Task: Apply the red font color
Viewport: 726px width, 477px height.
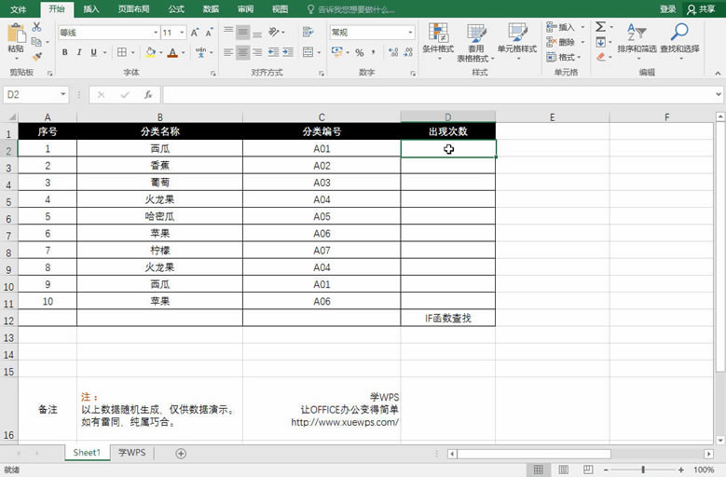Action: point(172,52)
